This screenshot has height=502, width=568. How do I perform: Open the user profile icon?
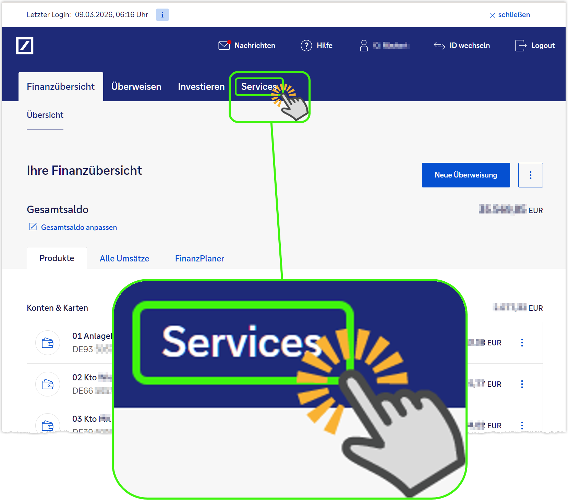point(364,46)
